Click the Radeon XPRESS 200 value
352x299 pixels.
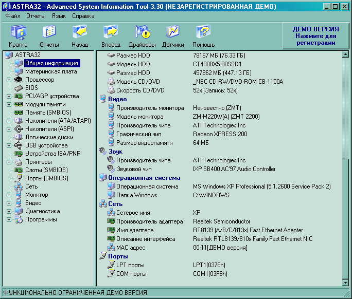(x=220, y=134)
